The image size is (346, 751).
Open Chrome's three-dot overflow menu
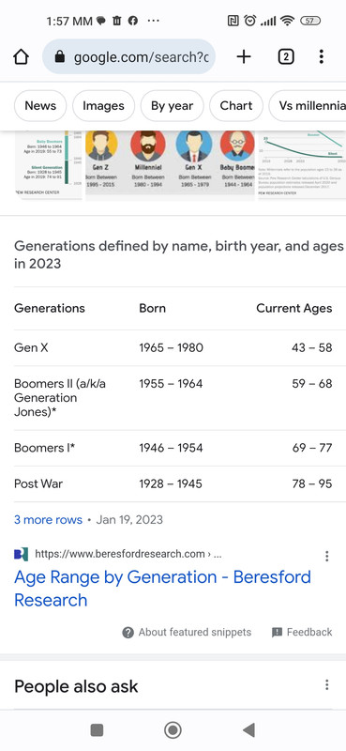click(x=321, y=57)
